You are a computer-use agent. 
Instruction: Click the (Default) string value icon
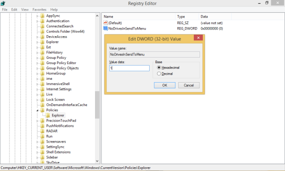[x=105, y=23]
